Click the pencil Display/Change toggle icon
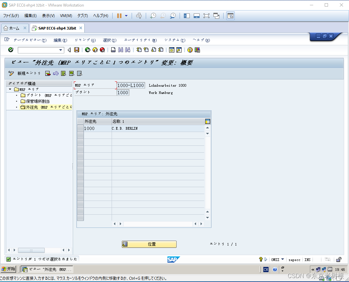Screen dimensions: 349x282 (x=11, y=73)
